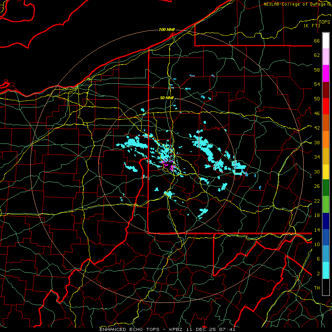Click the light orange legend swatch
332x332 pixels.
(x=326, y=139)
